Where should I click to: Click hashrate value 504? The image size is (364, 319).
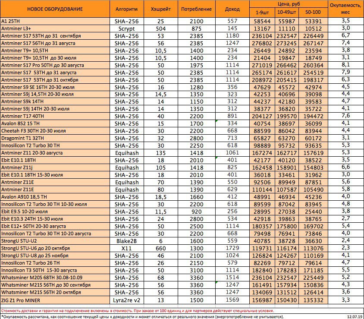160,28
